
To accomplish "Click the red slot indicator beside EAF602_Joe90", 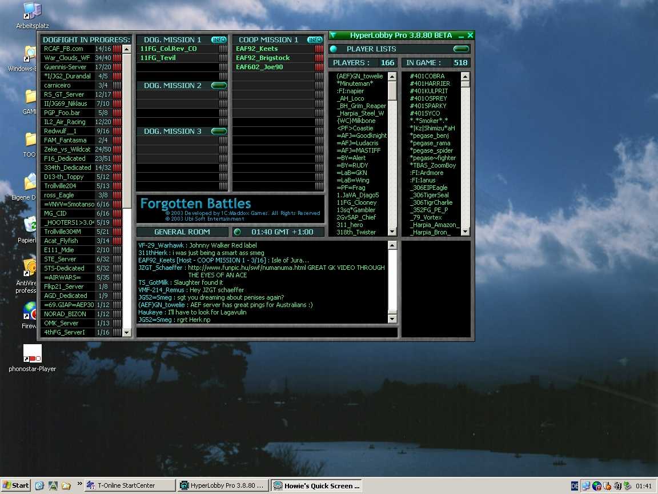I will [319, 67].
